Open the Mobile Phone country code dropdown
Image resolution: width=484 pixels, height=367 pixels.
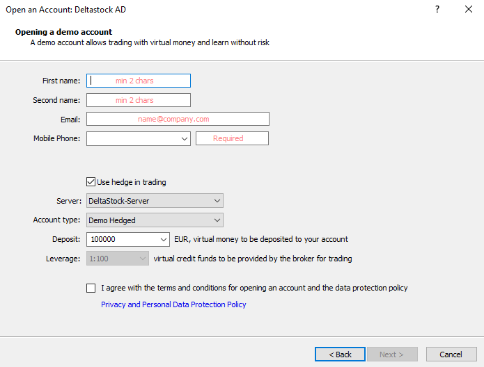(x=139, y=138)
